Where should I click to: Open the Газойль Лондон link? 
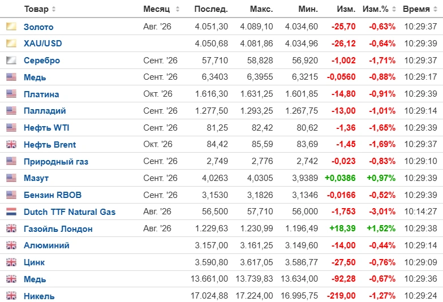(58, 229)
